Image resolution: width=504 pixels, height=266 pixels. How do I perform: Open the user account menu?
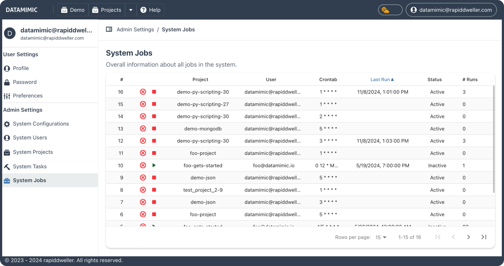tap(451, 10)
